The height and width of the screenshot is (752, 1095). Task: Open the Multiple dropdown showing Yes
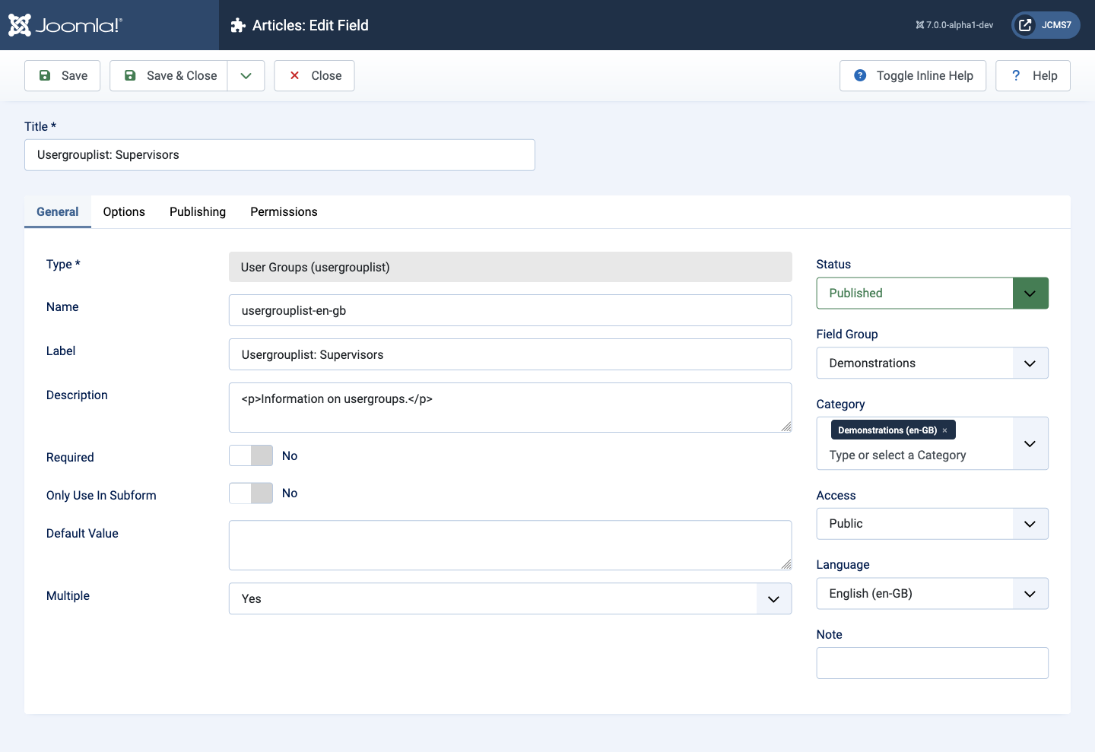point(510,598)
